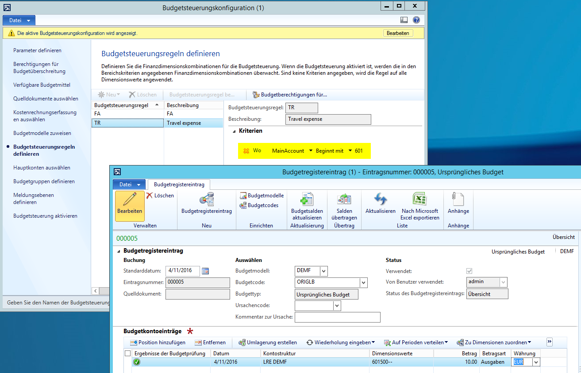
Task: Open the Budgetmodell dropdown
Action: [x=323, y=271]
